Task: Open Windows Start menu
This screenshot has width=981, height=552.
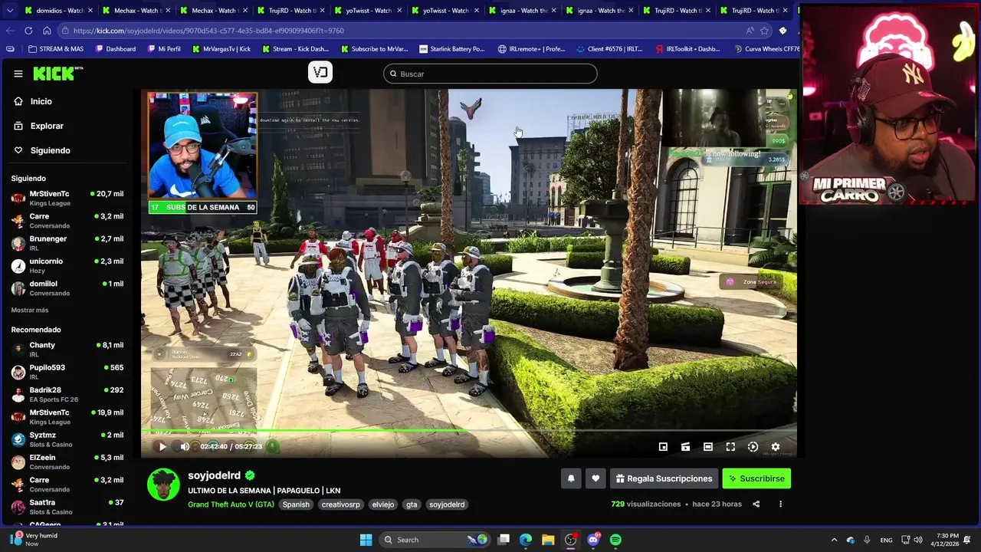Action: [x=366, y=540]
